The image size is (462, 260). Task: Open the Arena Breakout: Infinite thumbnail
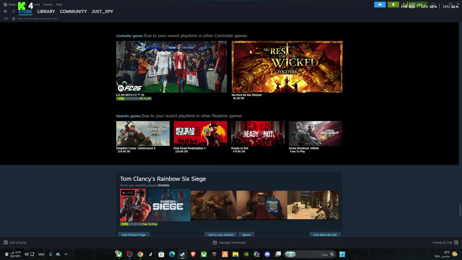pos(315,134)
